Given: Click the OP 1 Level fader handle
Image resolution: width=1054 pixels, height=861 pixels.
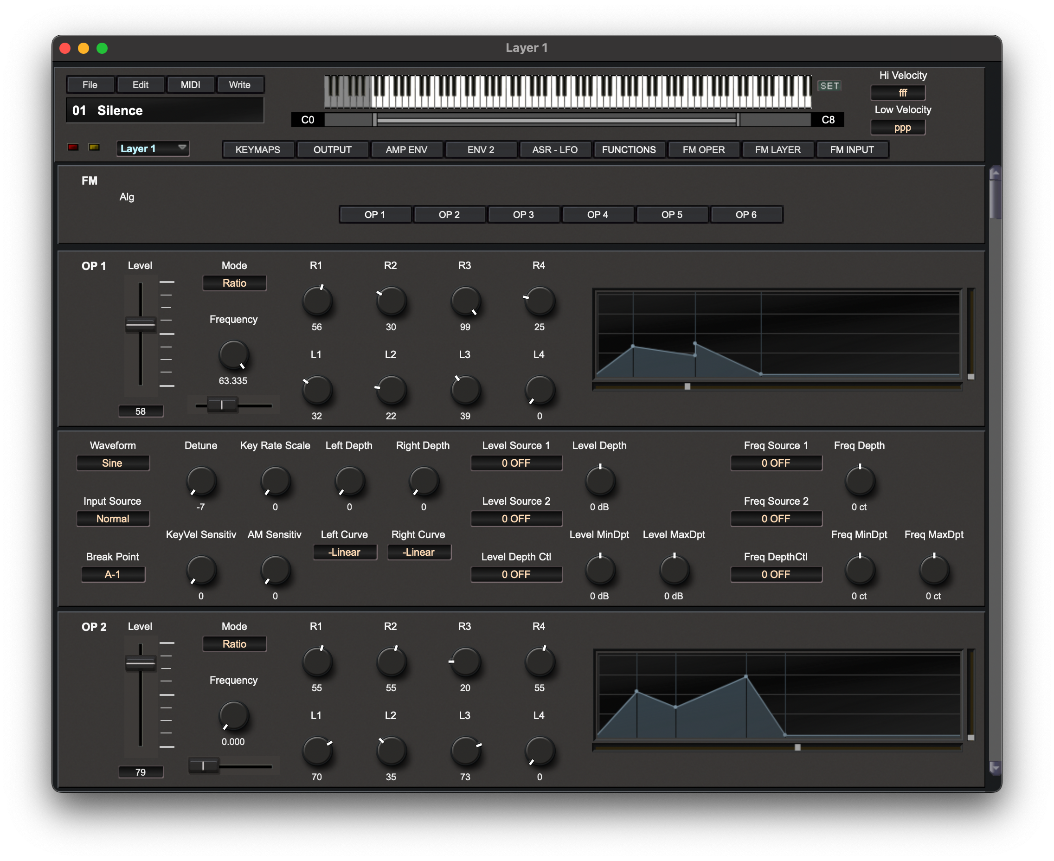Looking at the screenshot, I should pos(141,325).
